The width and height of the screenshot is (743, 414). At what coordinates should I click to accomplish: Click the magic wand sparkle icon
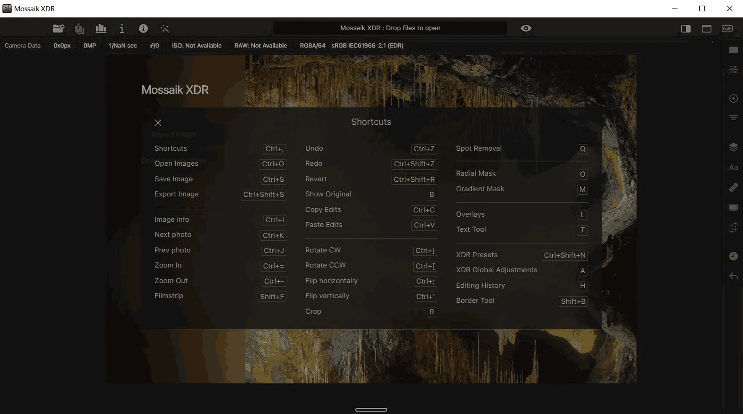(x=164, y=29)
